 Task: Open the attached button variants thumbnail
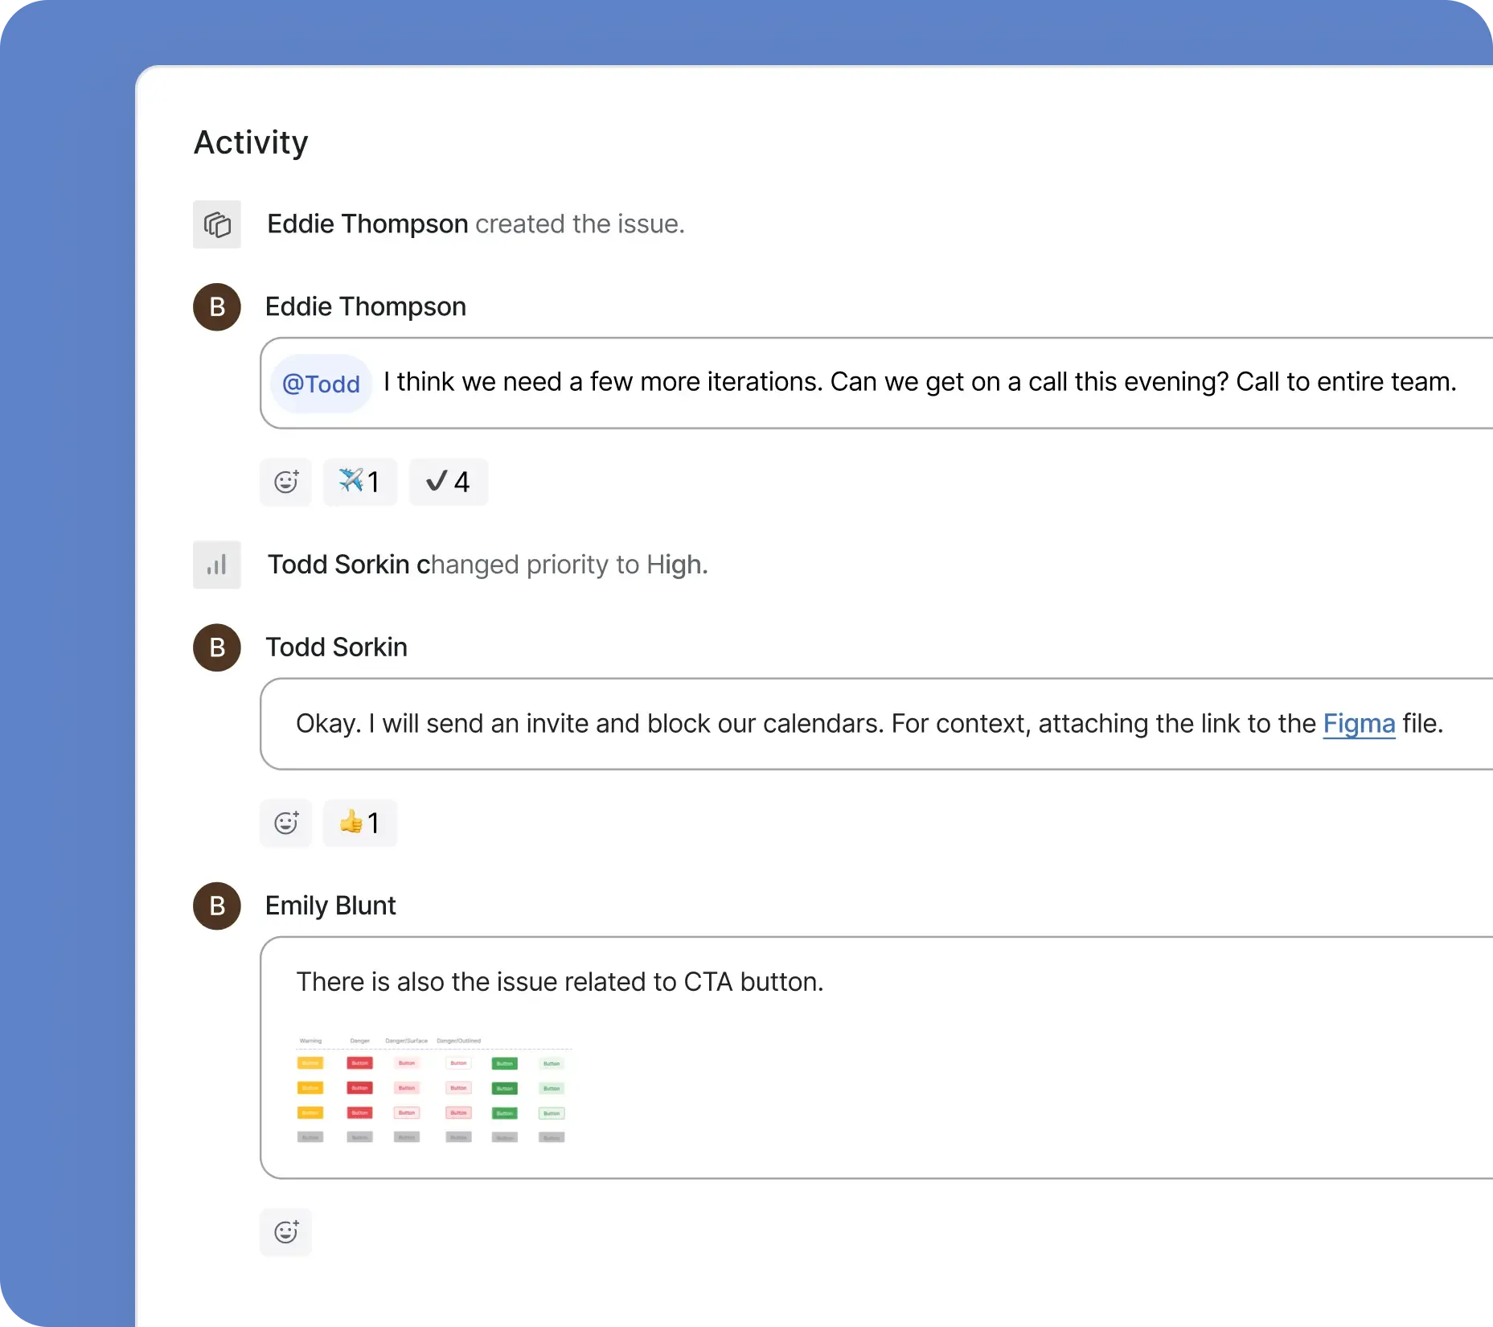click(432, 1090)
